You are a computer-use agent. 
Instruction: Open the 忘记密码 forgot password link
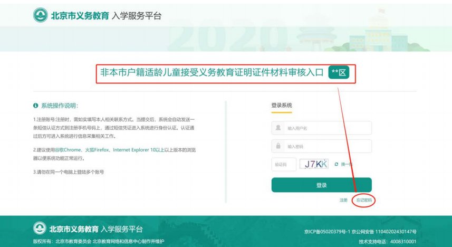click(364, 200)
